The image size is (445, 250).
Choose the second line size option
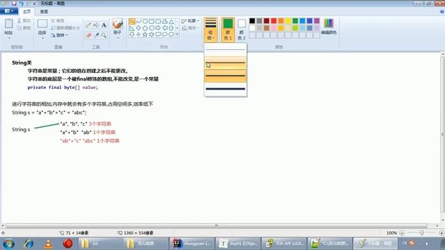225,63
